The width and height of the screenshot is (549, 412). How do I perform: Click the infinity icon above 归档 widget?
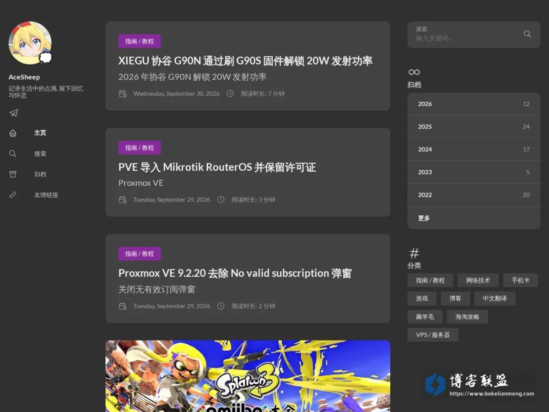[414, 72]
